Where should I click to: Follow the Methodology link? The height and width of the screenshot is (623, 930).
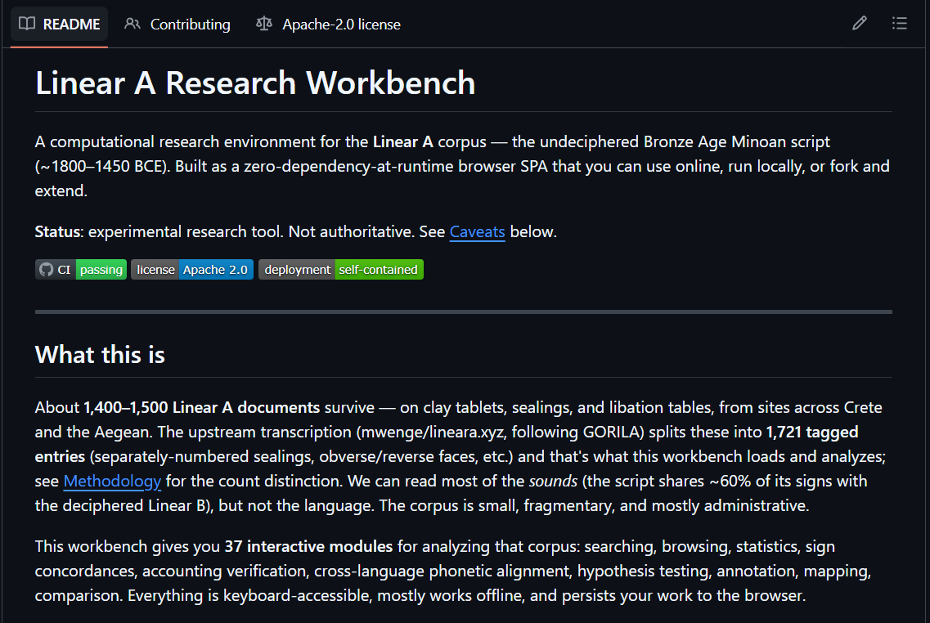coord(112,482)
